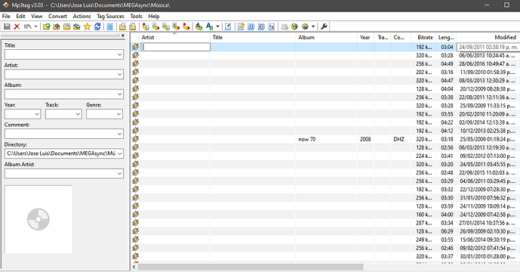Paste tag toolbar icon

(132, 26)
